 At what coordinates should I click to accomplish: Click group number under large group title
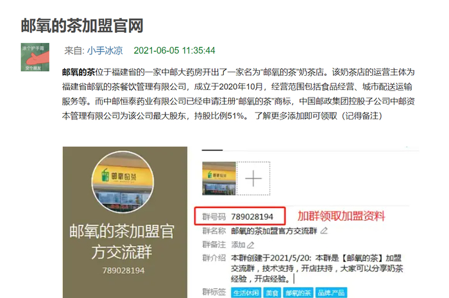(123, 270)
